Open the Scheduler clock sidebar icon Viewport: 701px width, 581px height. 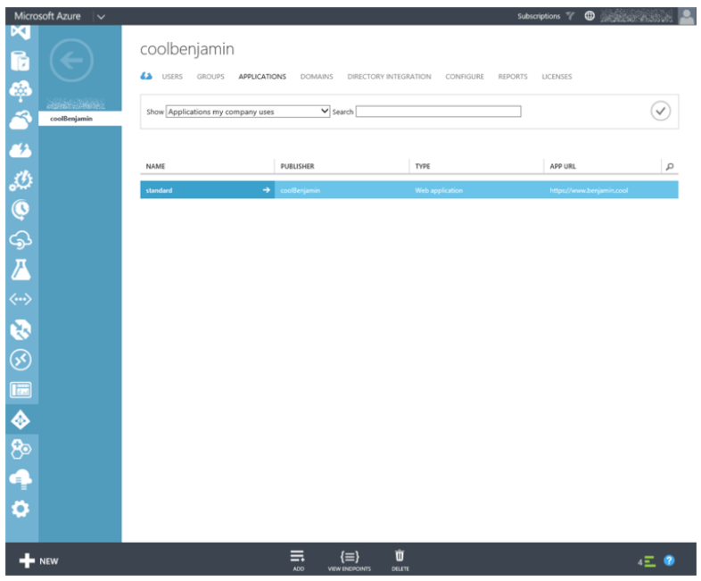pos(21,210)
